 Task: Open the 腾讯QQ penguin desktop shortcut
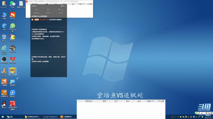tap(4, 105)
